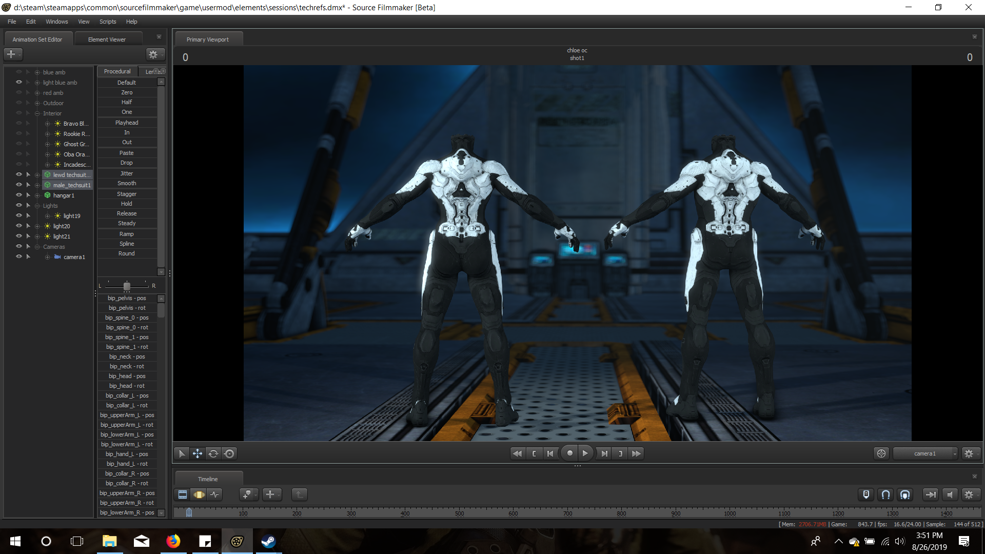This screenshot has width=985, height=554.
Task: Switch to Clip Editor timeline mode
Action: tap(183, 494)
